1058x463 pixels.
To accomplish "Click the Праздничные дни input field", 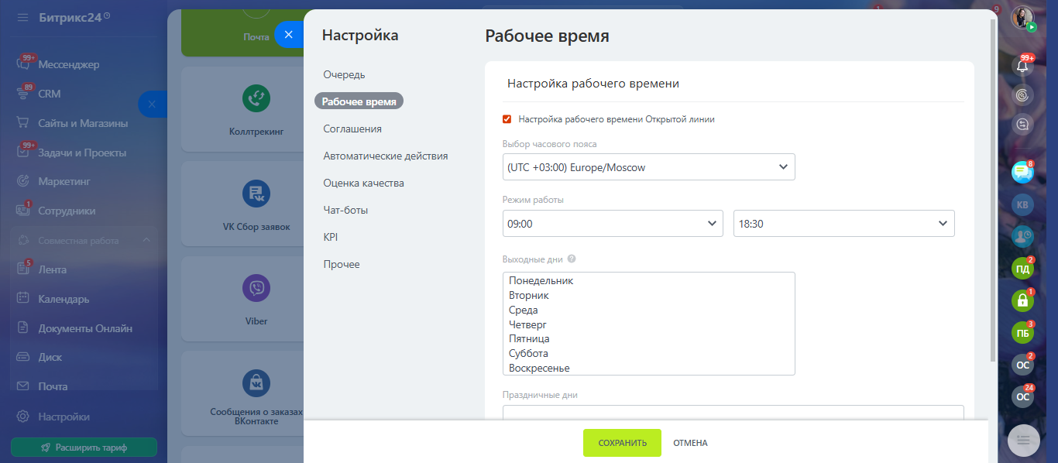I will click(x=733, y=412).
